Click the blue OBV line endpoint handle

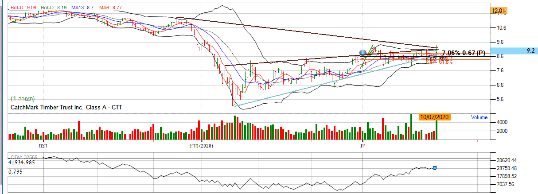pos(435,167)
